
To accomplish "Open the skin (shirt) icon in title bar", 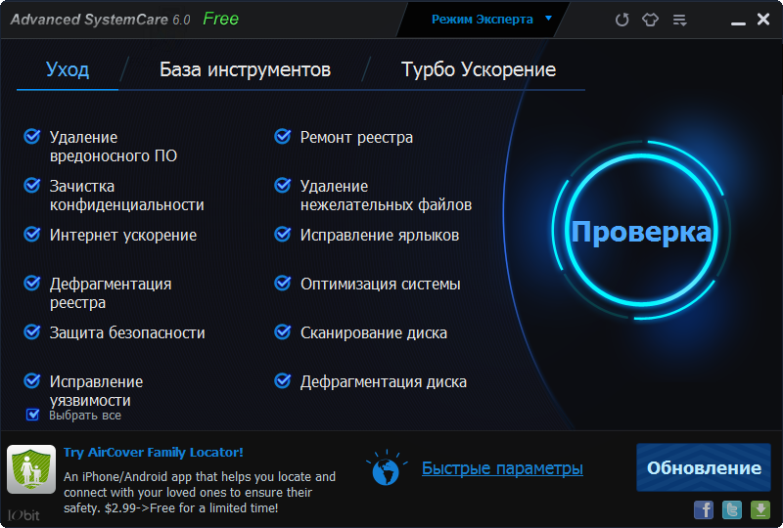I will [650, 20].
